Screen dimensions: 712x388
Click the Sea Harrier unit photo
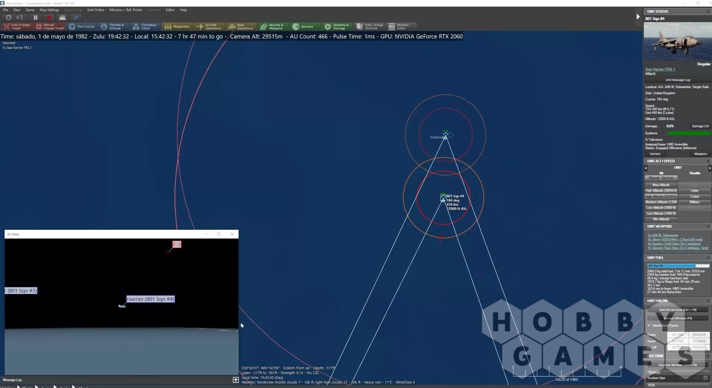(678, 41)
